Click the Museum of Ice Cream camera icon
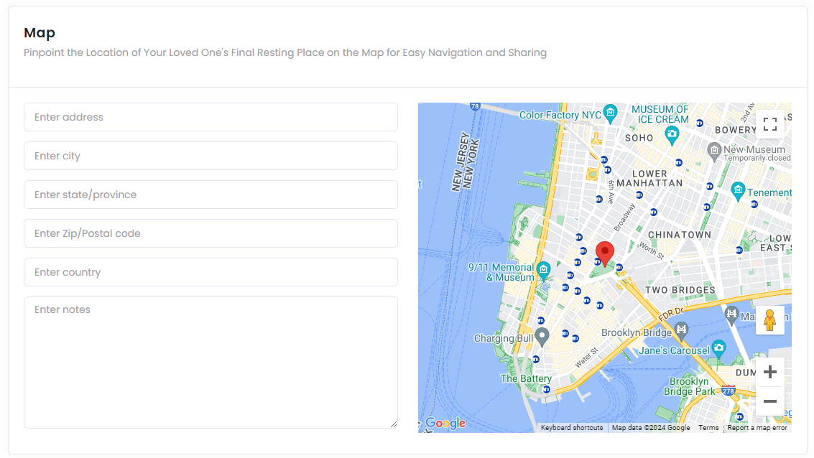The width and height of the screenshot is (814, 458). coord(672,136)
